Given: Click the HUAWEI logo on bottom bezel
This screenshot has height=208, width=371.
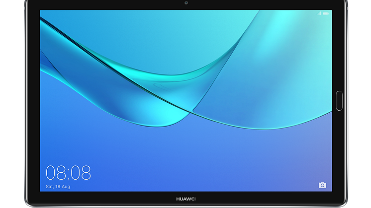Looking at the screenshot, I should pos(185,199).
